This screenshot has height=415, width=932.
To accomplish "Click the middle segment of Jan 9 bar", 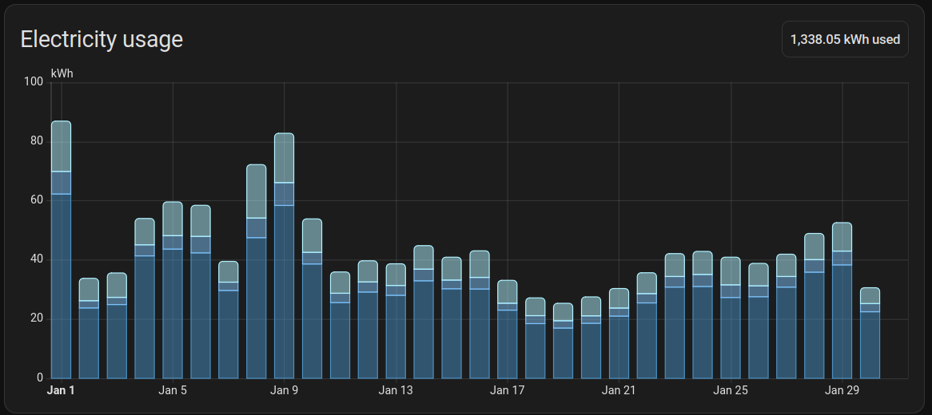I will [x=284, y=194].
